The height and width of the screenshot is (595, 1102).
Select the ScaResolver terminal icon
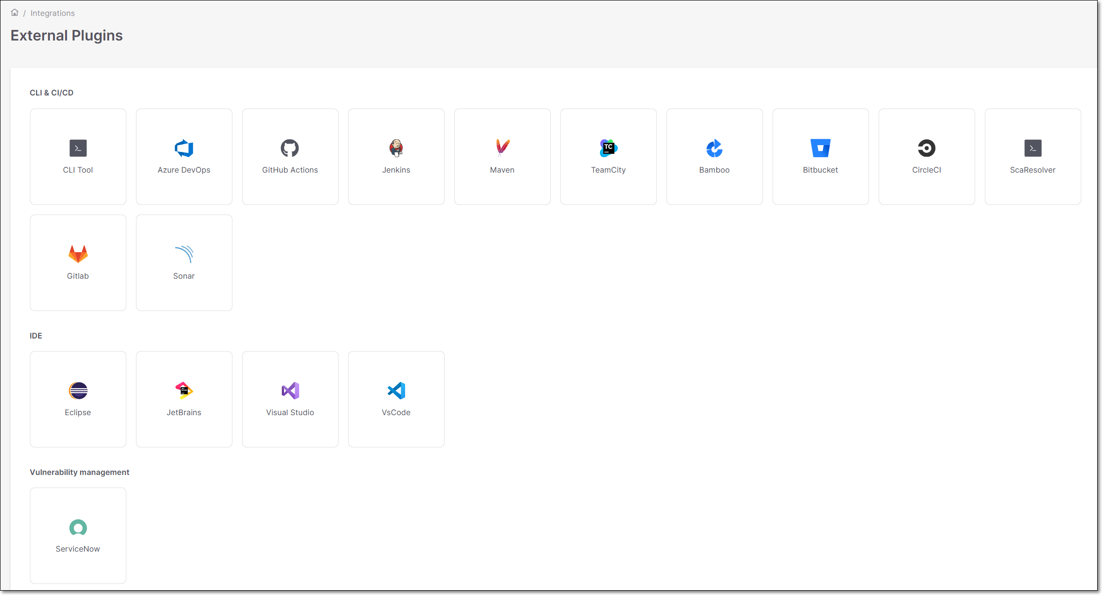pos(1033,148)
